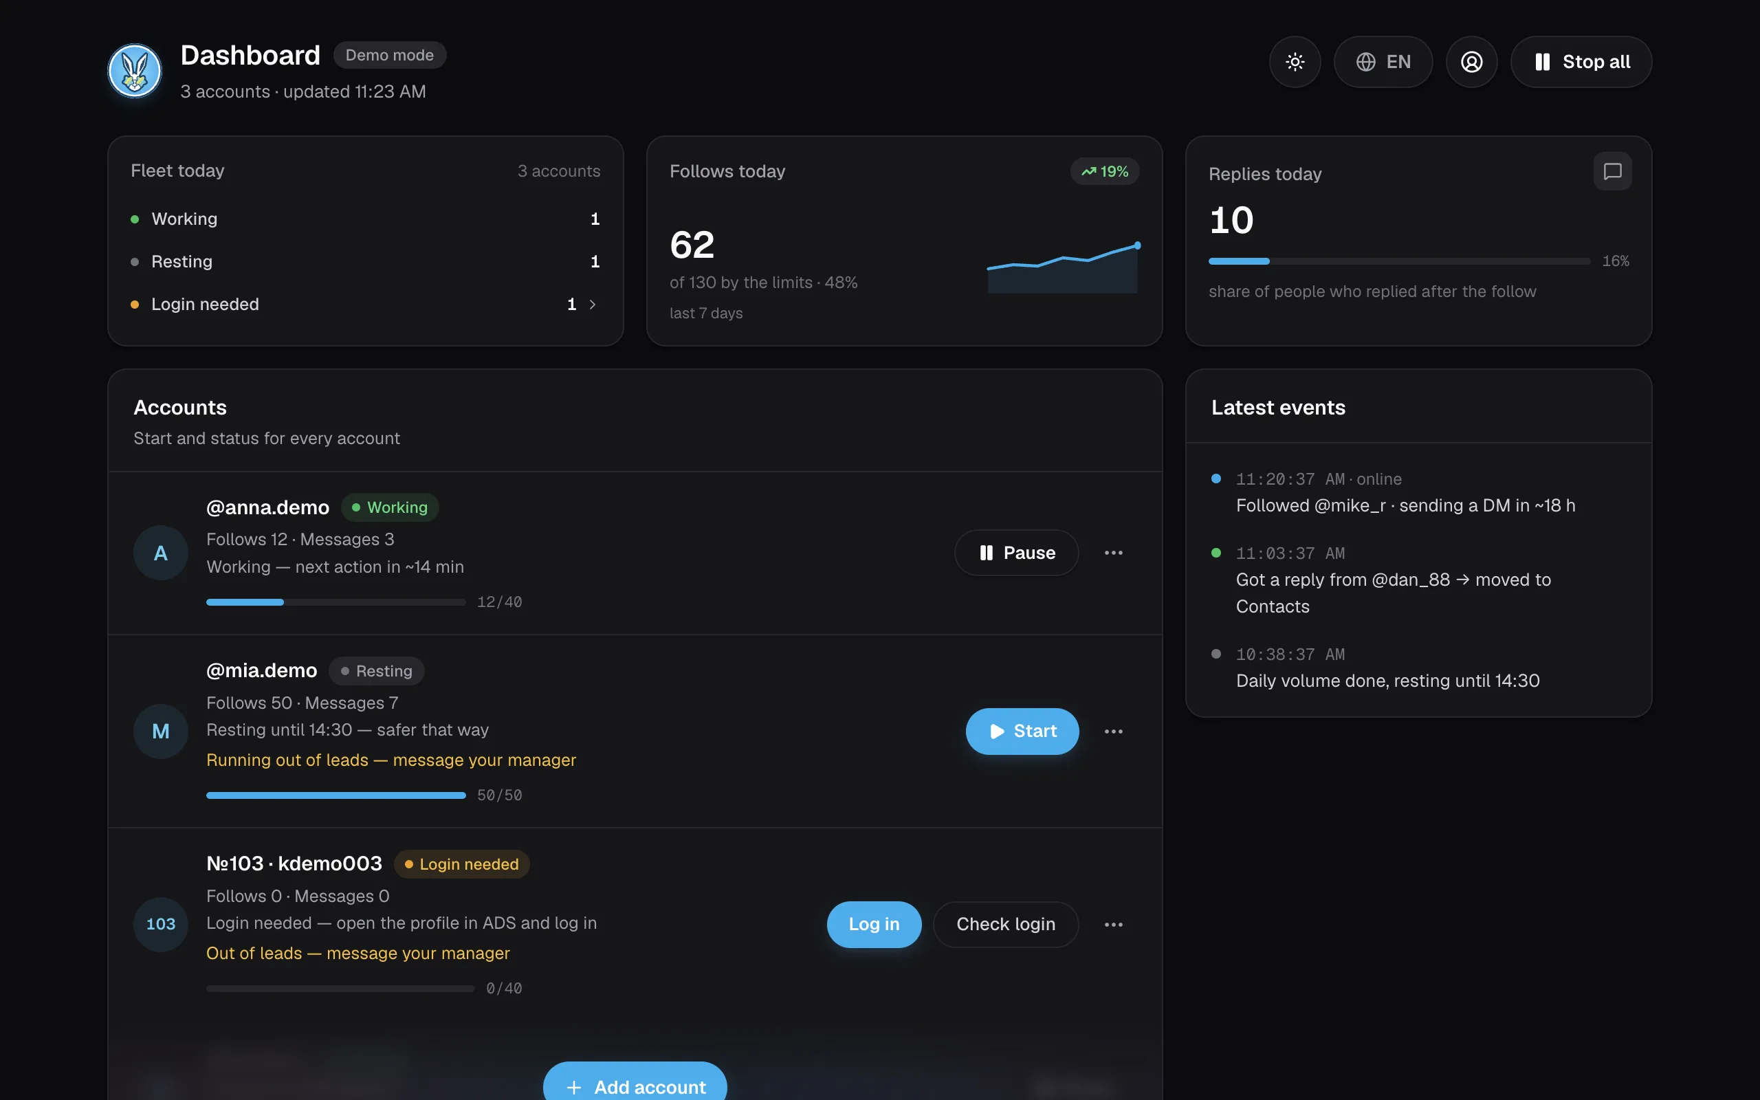Open more options for kdemo003

coord(1113,924)
